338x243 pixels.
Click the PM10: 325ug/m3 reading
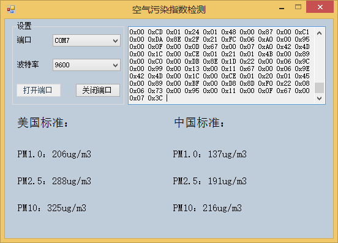click(x=51, y=208)
